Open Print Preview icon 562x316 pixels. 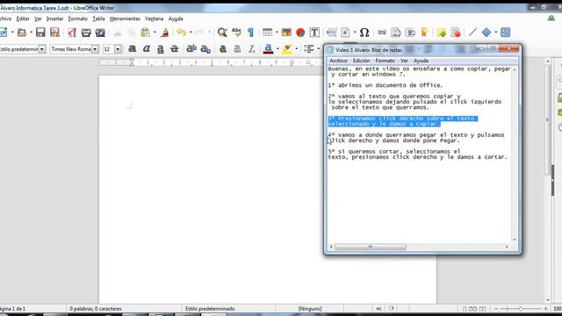100,32
